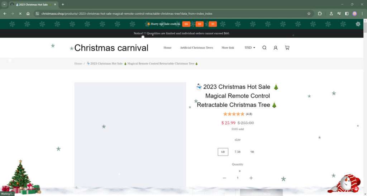Open More link menu item

pyautogui.click(x=228, y=48)
